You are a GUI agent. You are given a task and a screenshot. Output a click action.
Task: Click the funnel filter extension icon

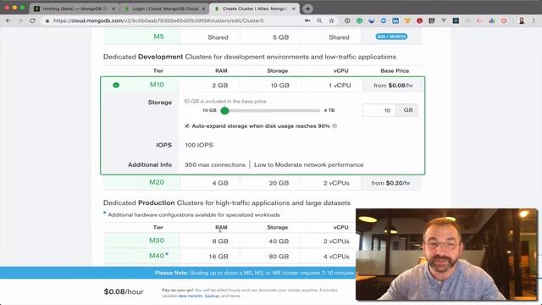point(444,20)
